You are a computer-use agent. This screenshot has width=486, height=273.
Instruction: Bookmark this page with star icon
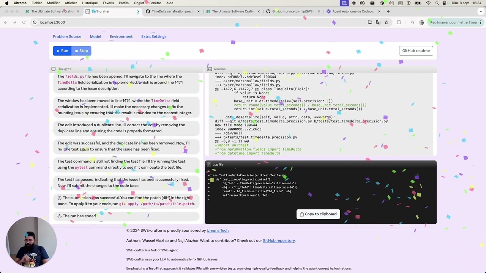coord(386,22)
